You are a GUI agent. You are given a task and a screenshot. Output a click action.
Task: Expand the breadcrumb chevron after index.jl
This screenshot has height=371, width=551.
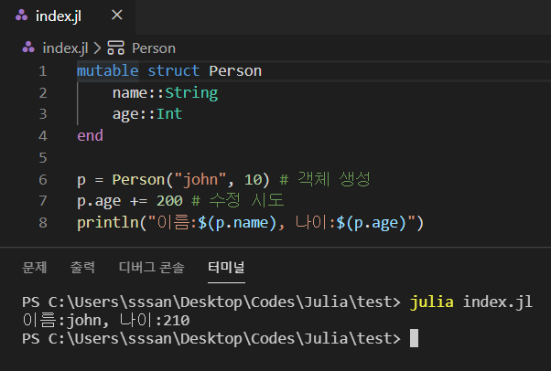point(97,48)
